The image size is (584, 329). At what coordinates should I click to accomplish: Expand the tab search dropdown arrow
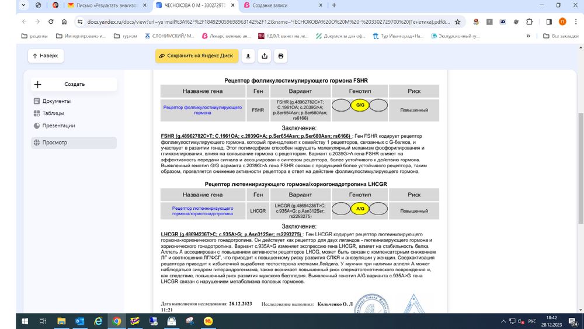[x=23, y=5]
